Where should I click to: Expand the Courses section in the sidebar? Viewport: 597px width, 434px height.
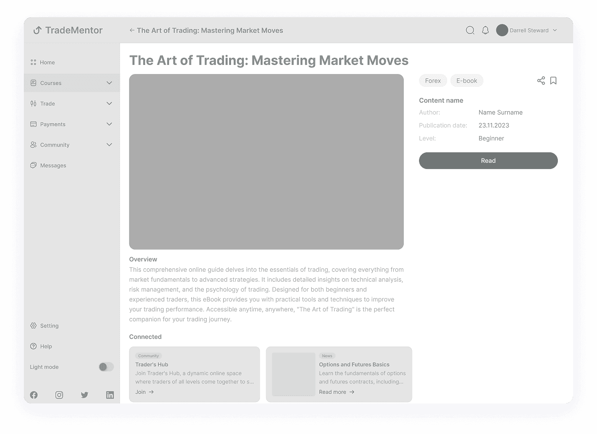(109, 83)
